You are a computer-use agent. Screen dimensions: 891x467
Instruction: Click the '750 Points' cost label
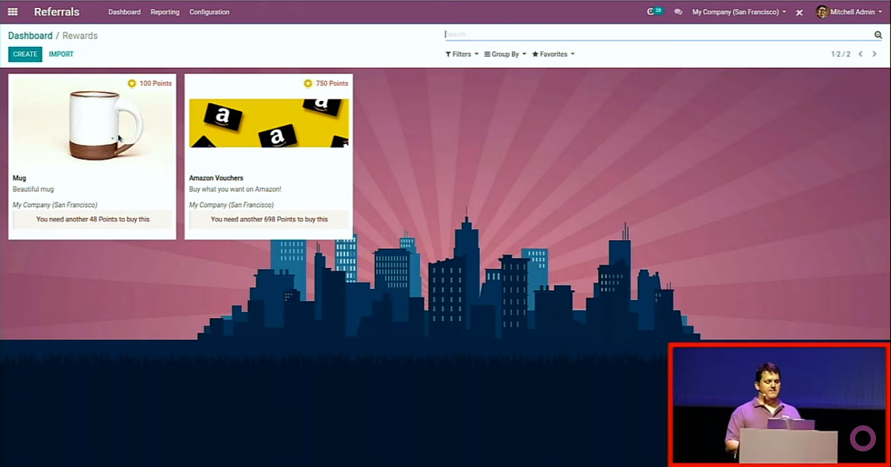(332, 83)
